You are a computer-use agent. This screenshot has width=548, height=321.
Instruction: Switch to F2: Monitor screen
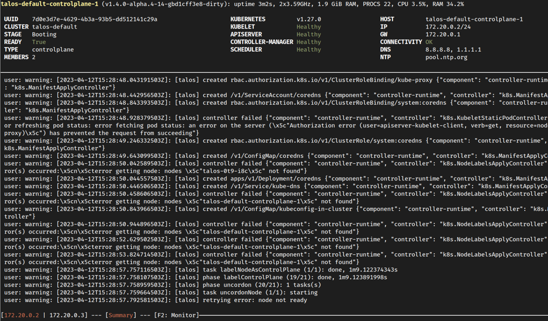tap(176, 315)
